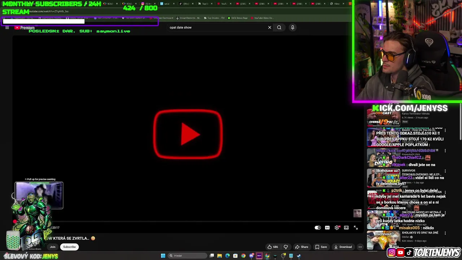Run the search with the magnifier icon
The width and height of the screenshot is (462, 260).
(279, 27)
